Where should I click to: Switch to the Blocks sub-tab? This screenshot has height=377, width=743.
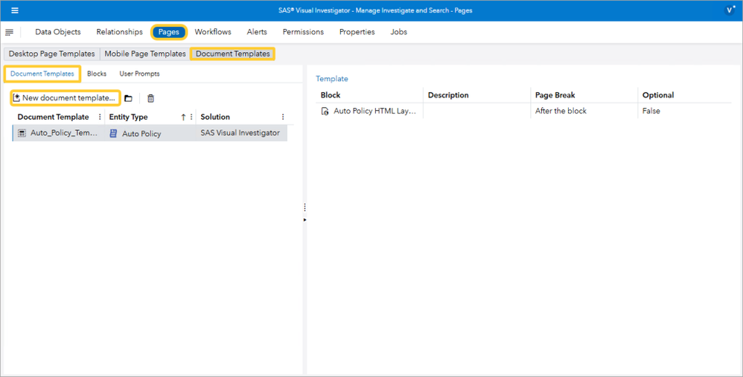(97, 74)
